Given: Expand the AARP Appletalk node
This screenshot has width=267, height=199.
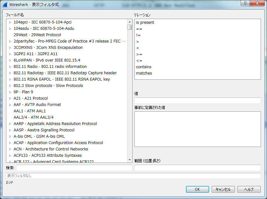Looking at the screenshot, I should (10, 124).
